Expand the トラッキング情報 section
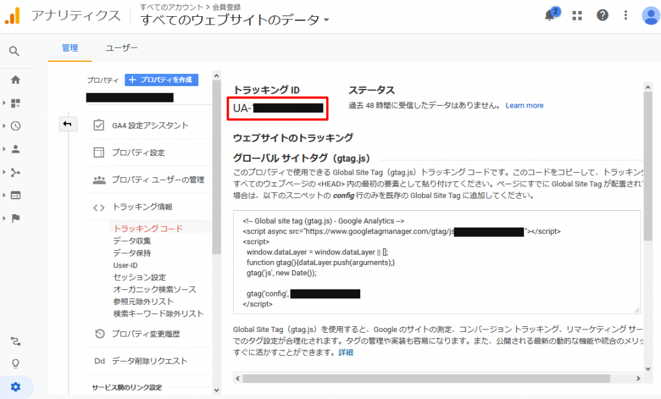Image resolution: width=661 pixels, height=399 pixels. (x=141, y=207)
